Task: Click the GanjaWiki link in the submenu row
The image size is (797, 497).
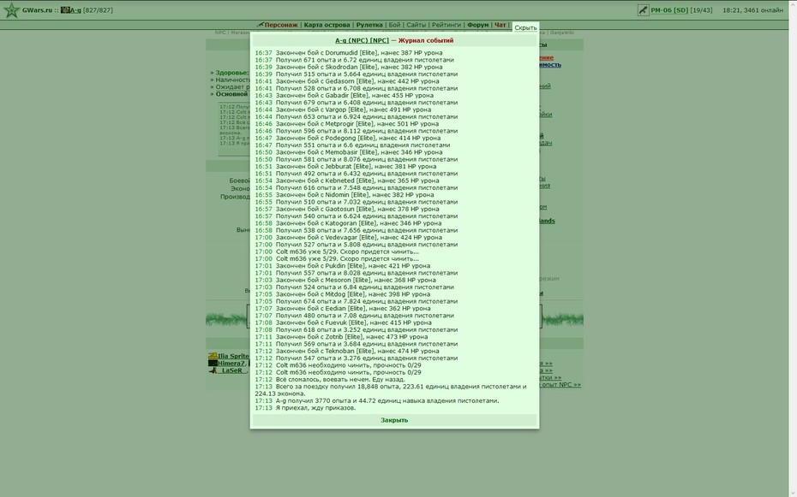Action: click(562, 33)
